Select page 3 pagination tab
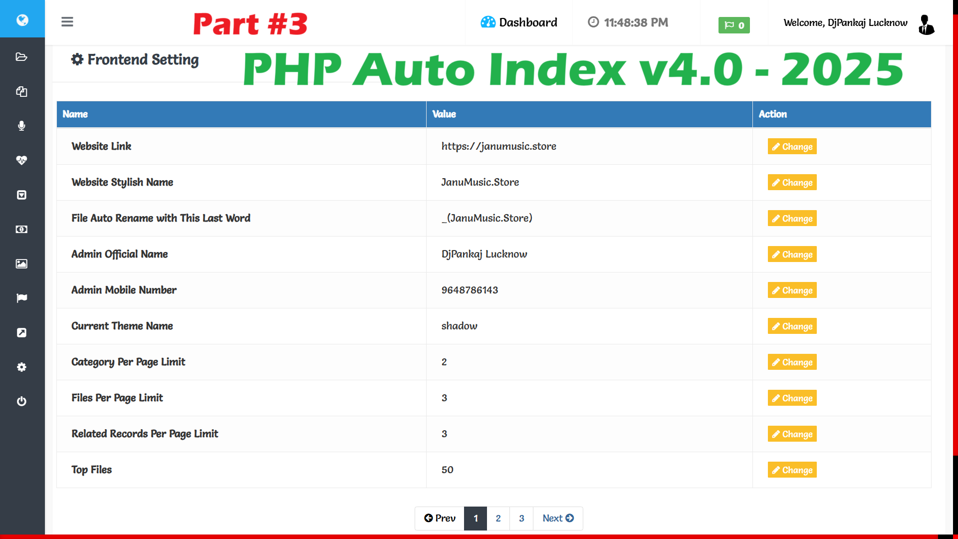 [x=522, y=518]
